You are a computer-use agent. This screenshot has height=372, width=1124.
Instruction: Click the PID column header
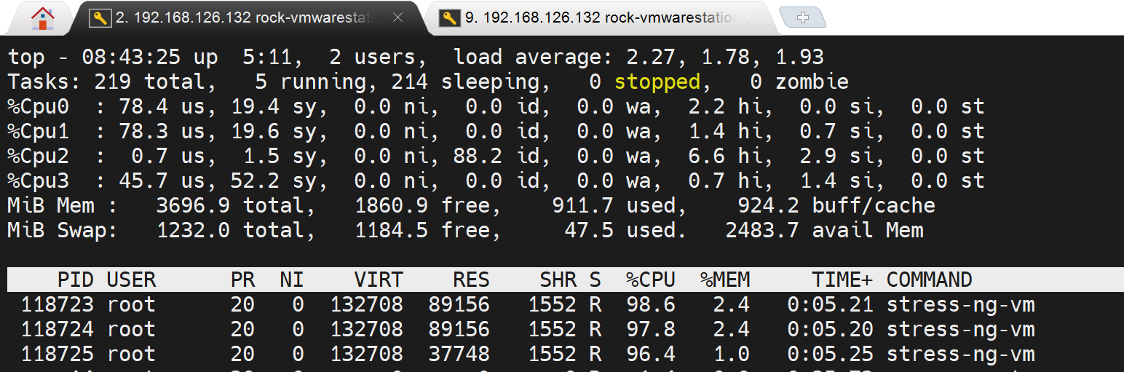tap(76, 280)
